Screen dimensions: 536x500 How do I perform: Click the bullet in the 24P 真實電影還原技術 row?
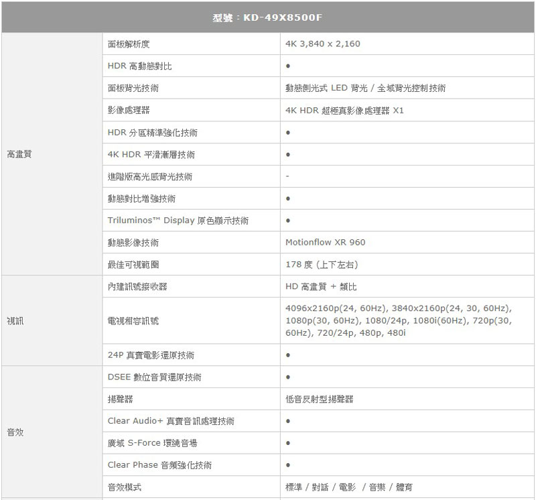pos(288,355)
